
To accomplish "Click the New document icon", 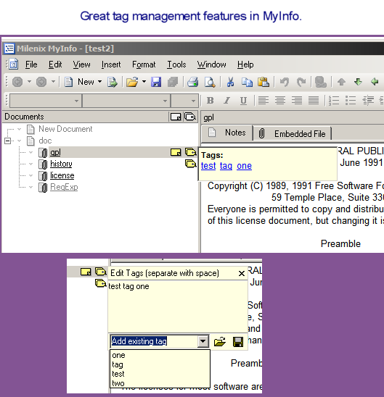I will click(68, 82).
